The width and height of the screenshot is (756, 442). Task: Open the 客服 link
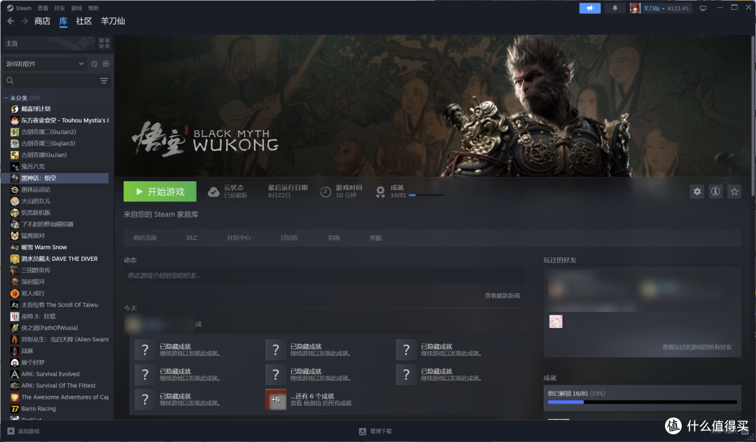[376, 238]
